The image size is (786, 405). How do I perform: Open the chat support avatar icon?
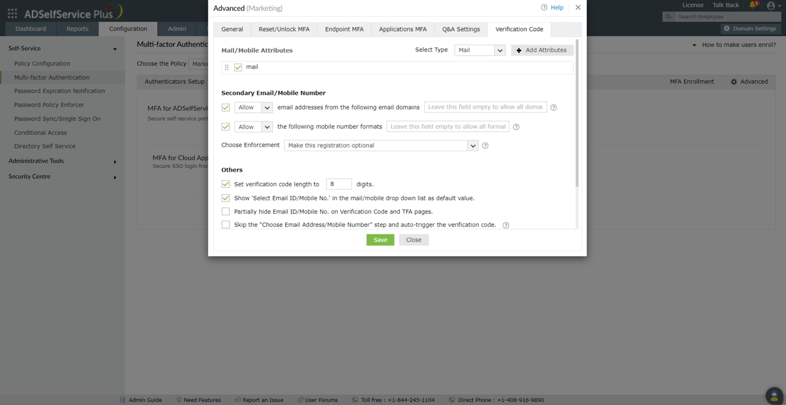pos(774,396)
